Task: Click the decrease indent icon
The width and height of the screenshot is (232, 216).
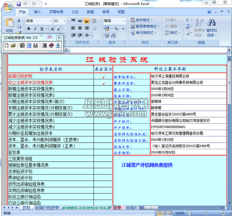Action: pos(74,35)
